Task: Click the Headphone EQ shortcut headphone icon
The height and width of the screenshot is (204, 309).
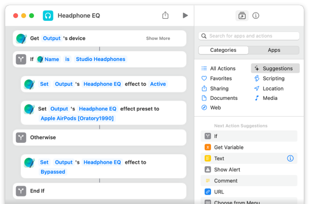Action: pos(48,16)
